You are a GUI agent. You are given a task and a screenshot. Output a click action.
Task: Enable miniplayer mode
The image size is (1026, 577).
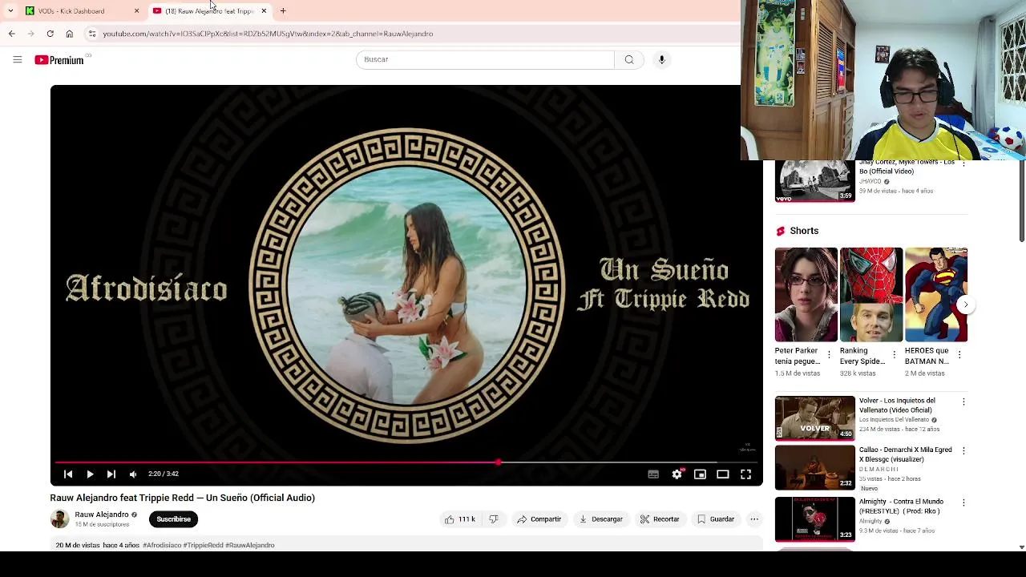pos(700,474)
